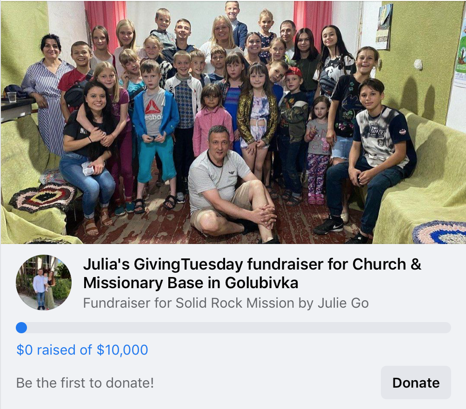The width and height of the screenshot is (466, 409).
Task: Click the blue braided rug at bottom right
Action: pyautogui.click(x=439, y=232)
